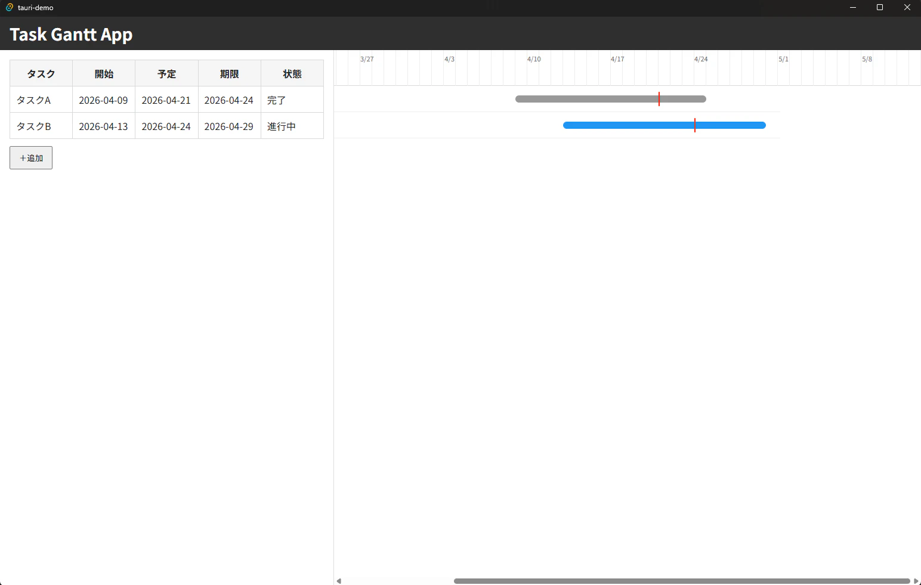Click deadline 2026-04-24 in タスクA row
This screenshot has height=585, width=921.
[230, 100]
